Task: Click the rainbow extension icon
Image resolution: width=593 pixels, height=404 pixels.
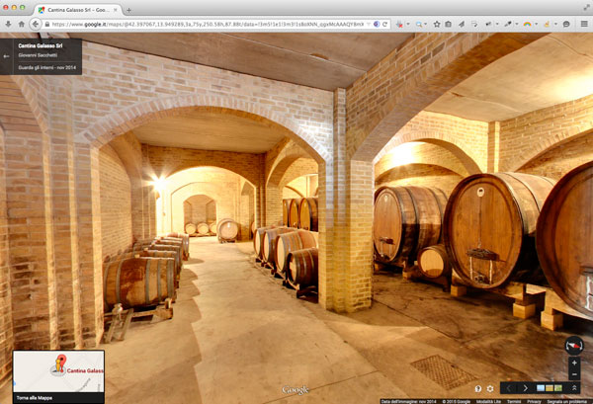Action: tap(527, 24)
